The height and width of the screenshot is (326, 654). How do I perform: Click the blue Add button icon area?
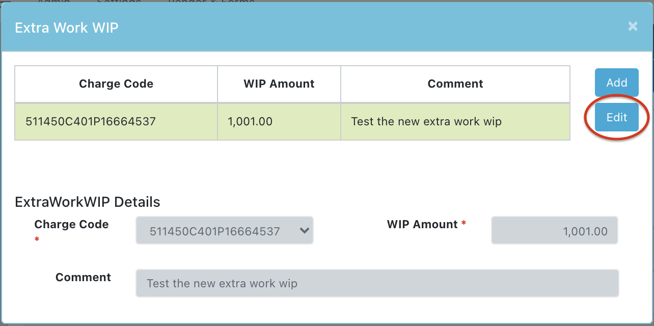pos(616,83)
